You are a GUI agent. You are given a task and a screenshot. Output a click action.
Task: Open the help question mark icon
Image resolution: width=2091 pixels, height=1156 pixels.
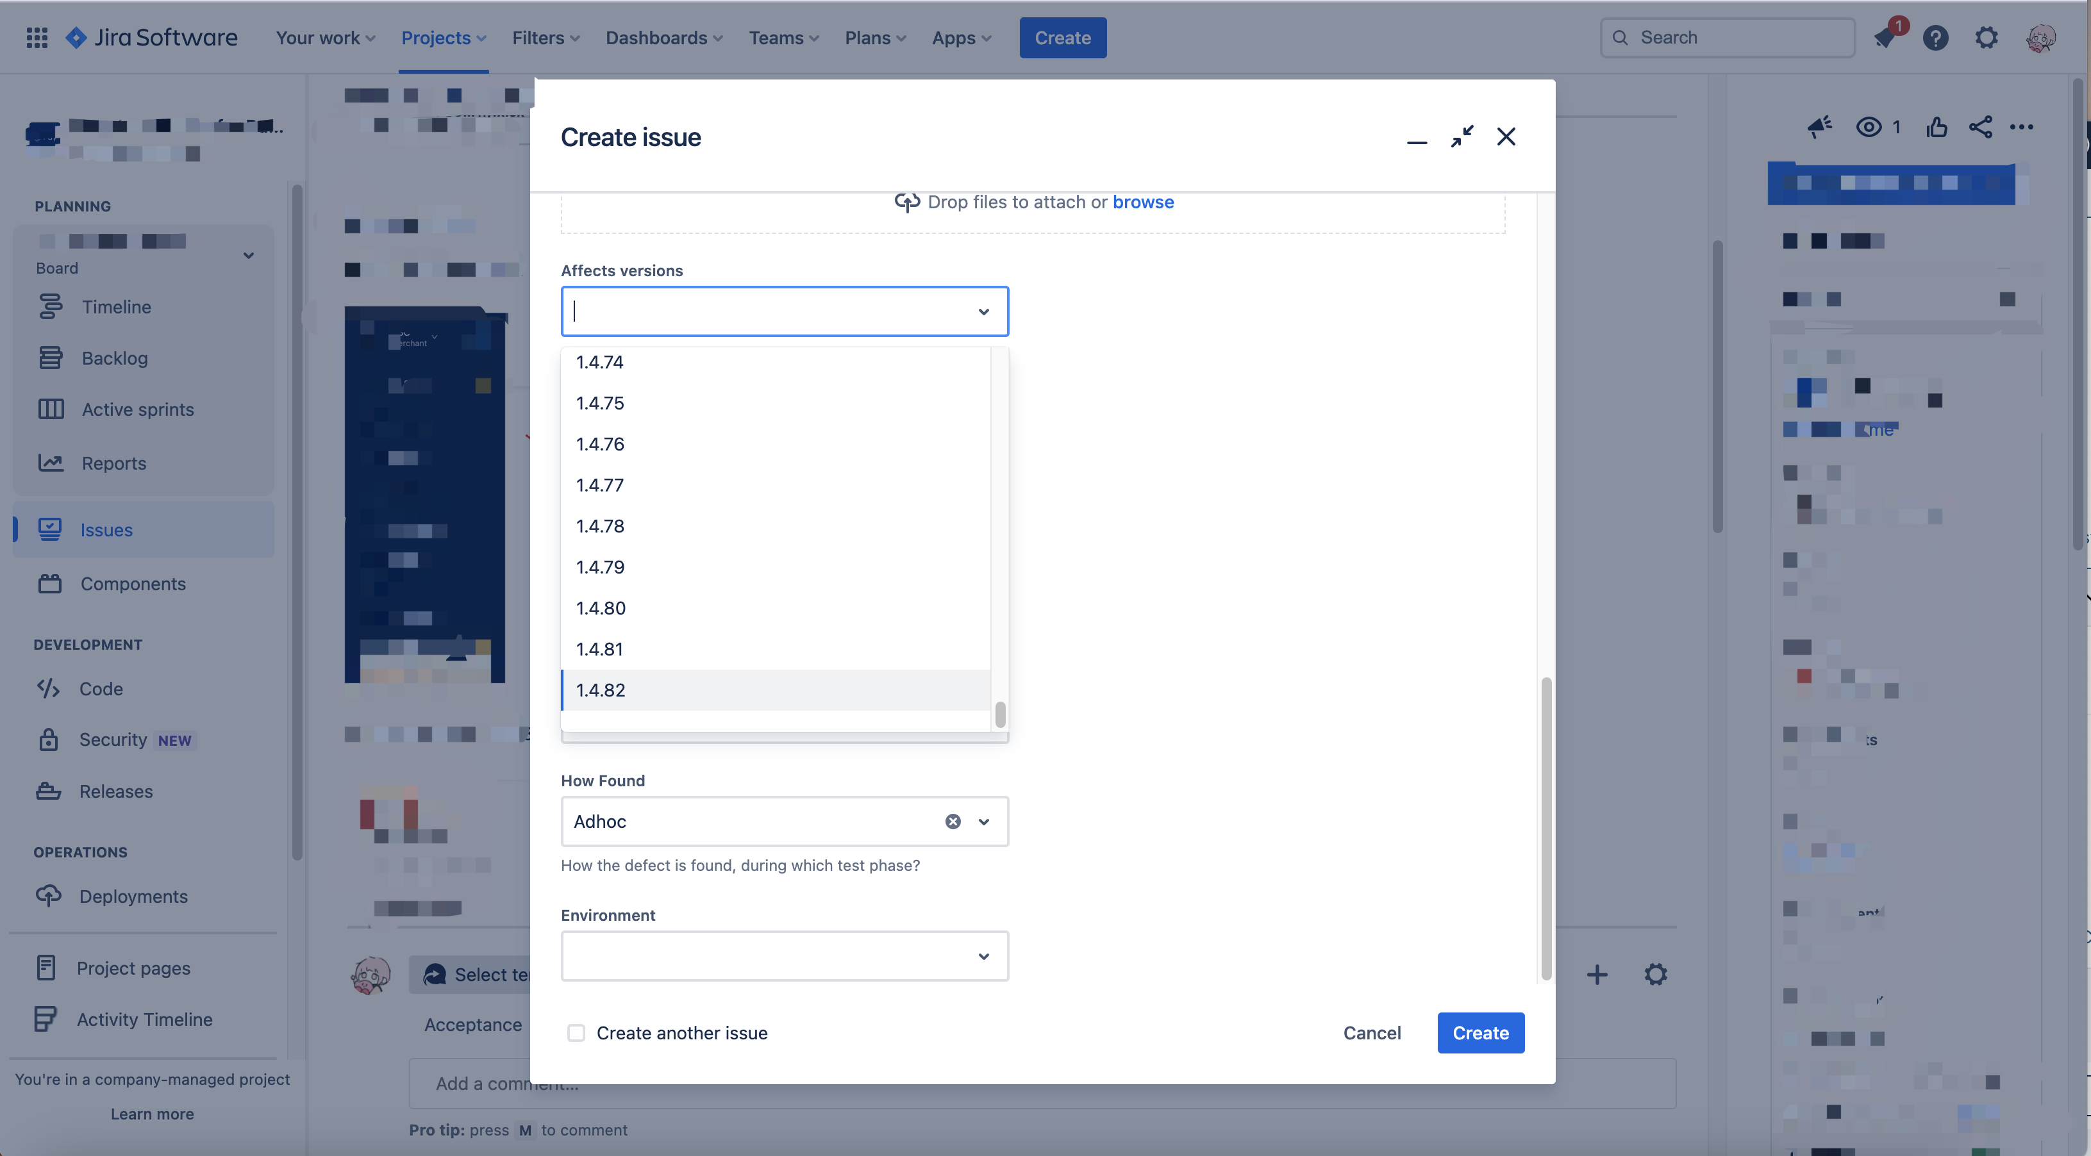click(1935, 38)
